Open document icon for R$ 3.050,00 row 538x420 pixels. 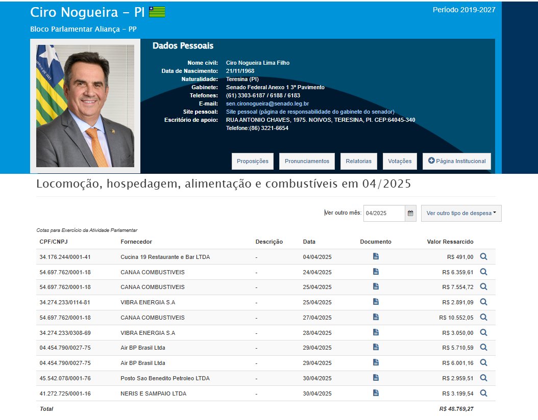tap(376, 332)
